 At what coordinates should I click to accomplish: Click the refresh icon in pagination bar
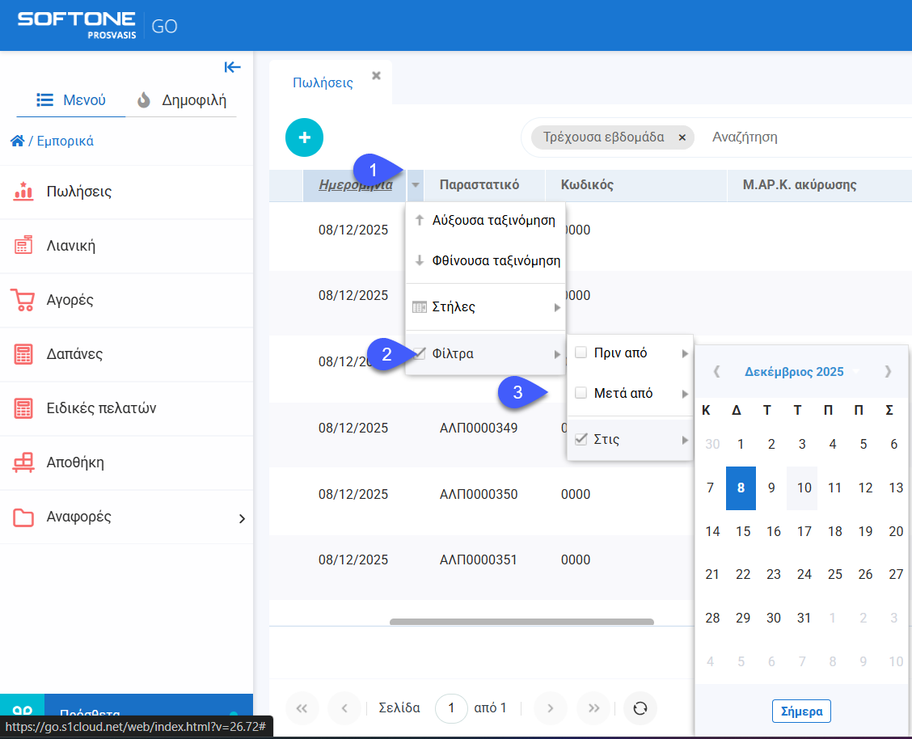[x=640, y=708]
